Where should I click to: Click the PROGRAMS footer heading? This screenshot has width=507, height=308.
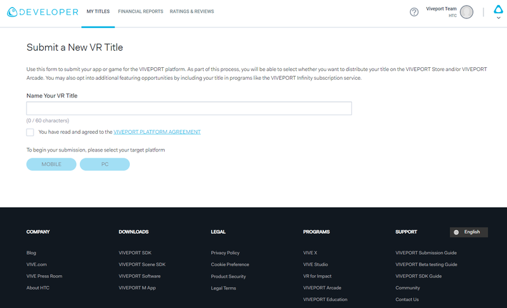316,232
